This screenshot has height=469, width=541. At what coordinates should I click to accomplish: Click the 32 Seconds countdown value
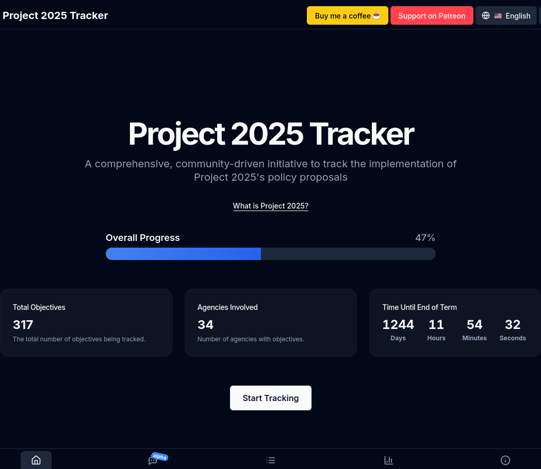512,324
